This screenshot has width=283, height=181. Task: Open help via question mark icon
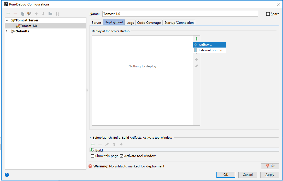[7, 175]
